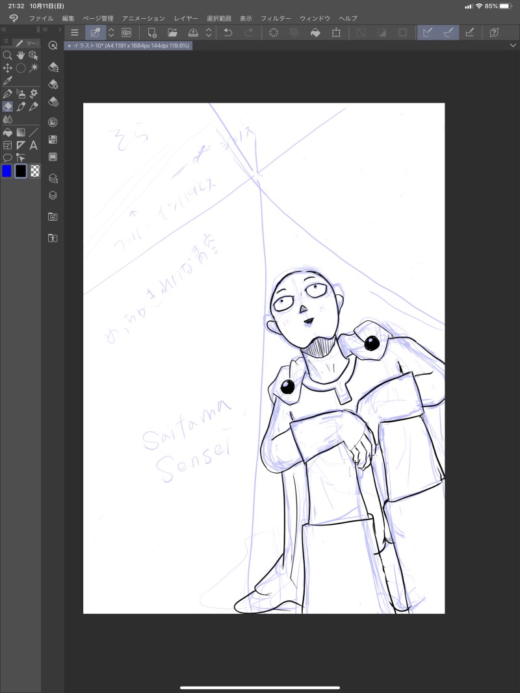Open the command bar hamburger menu
Viewport: 520px width, 693px height.
(x=75, y=32)
